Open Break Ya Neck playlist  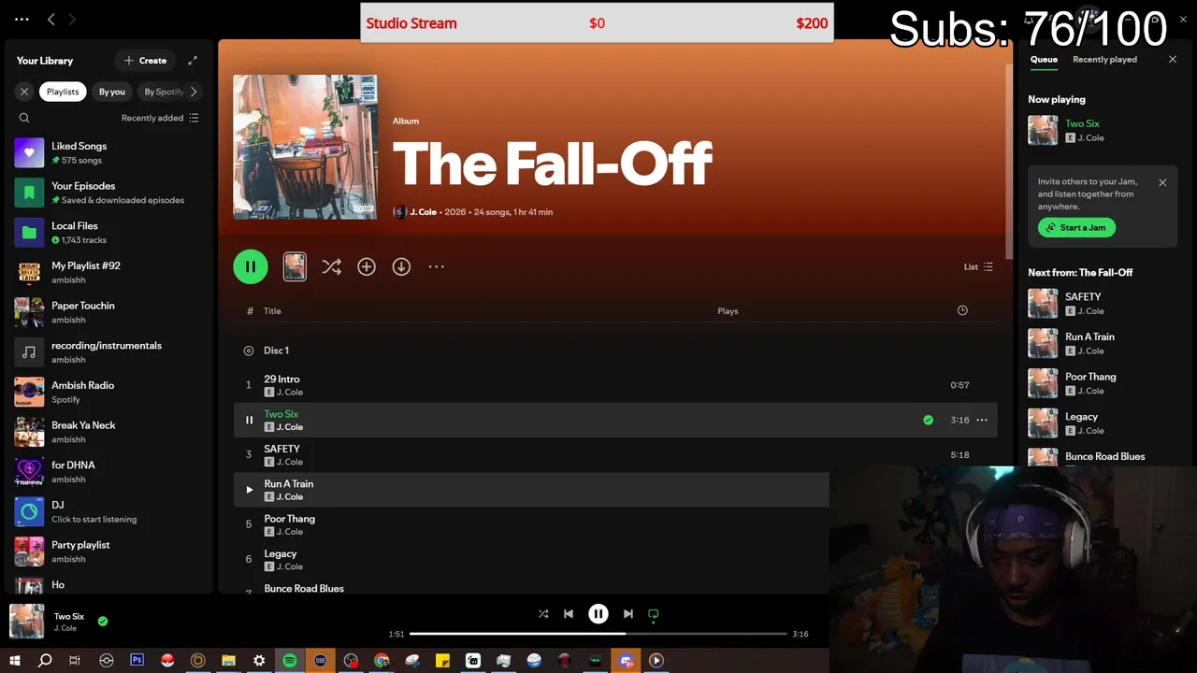click(x=108, y=432)
